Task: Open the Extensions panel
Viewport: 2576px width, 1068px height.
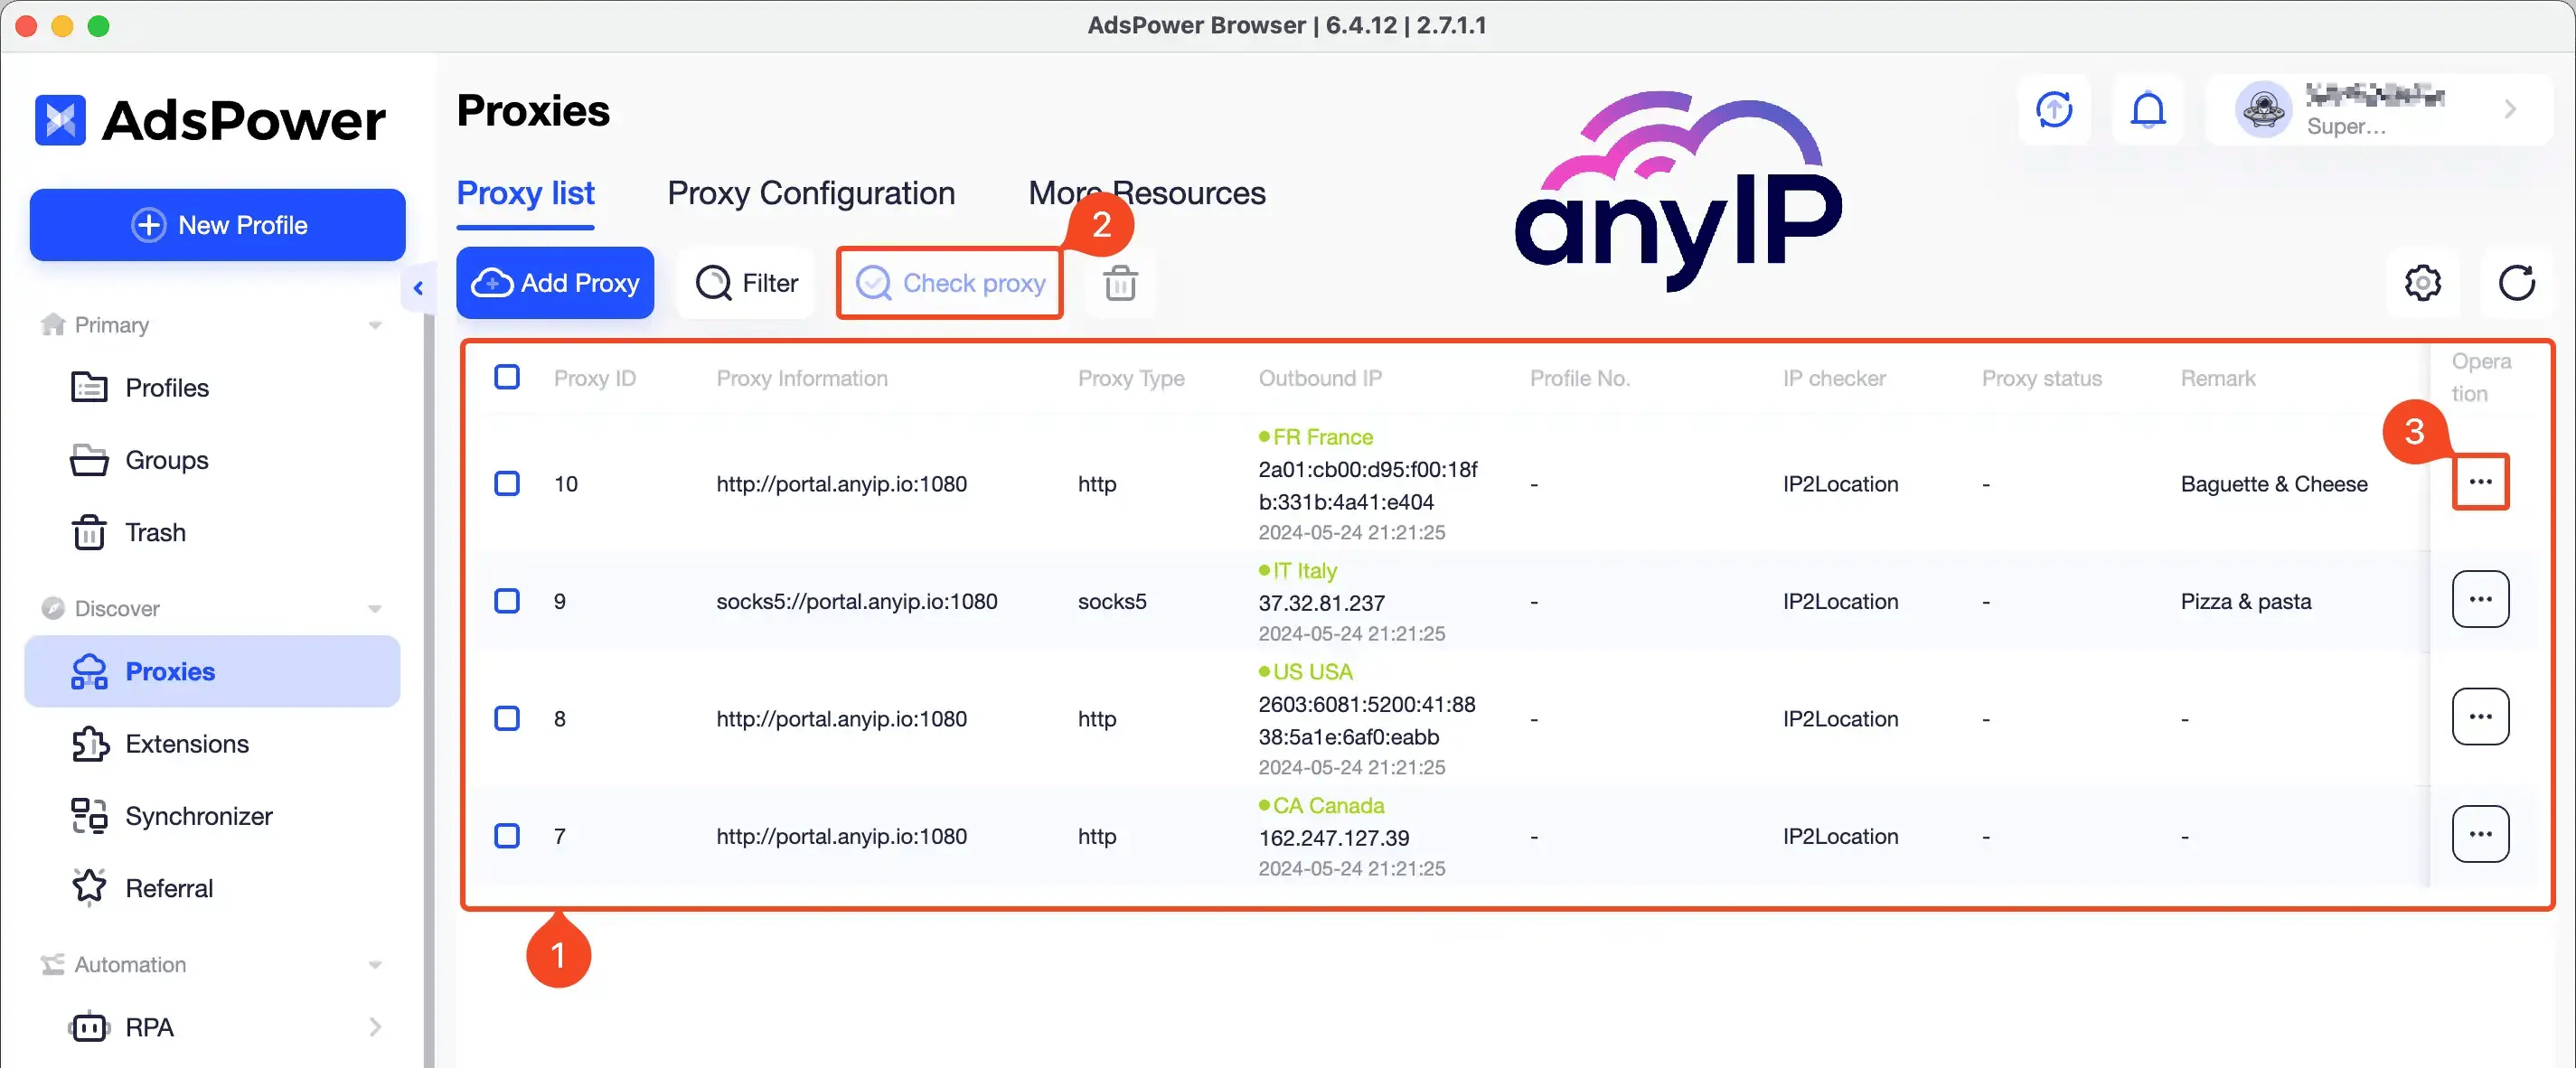Action: [x=186, y=743]
